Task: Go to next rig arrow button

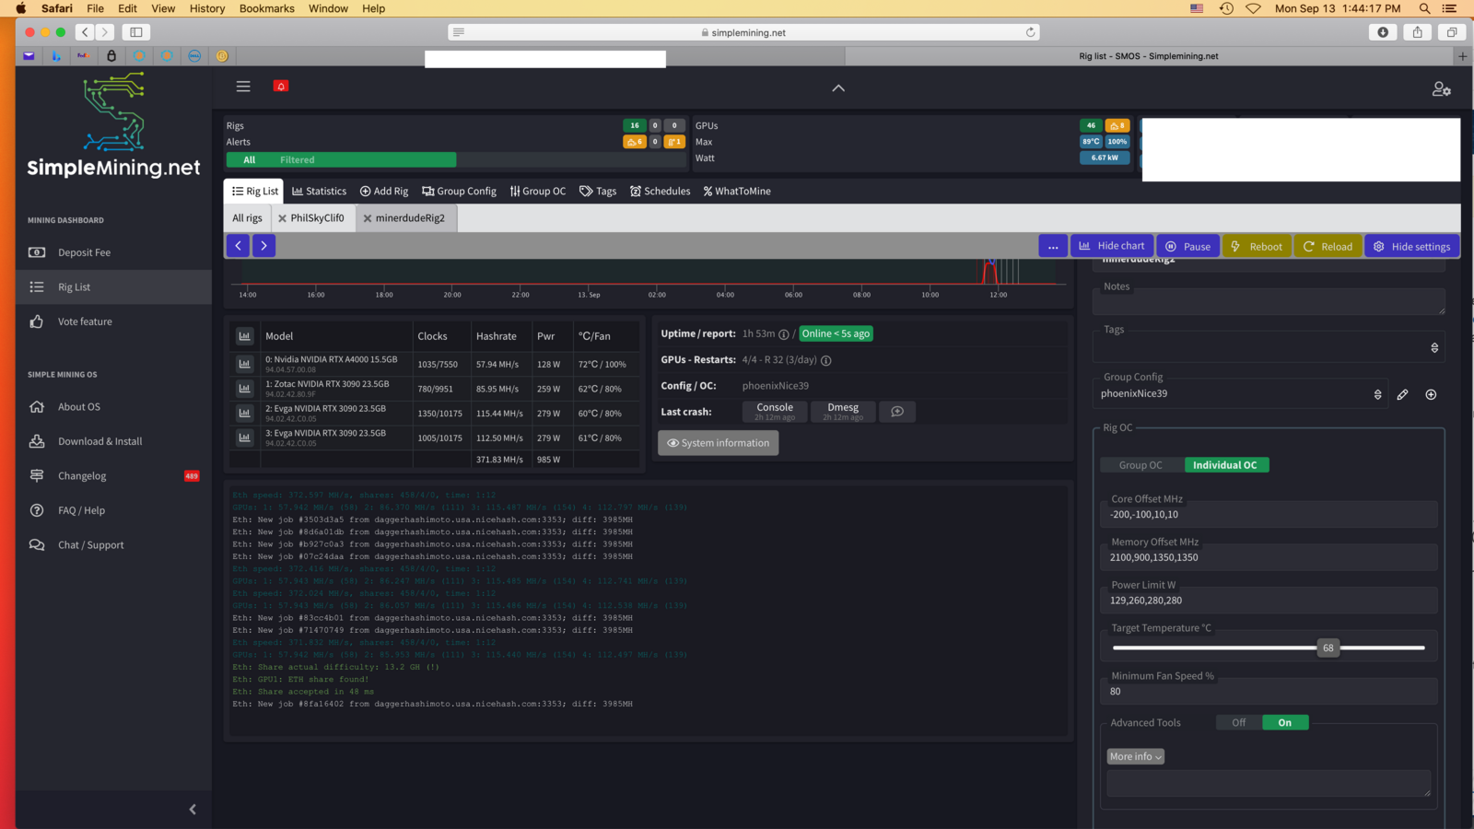Action: (x=263, y=246)
